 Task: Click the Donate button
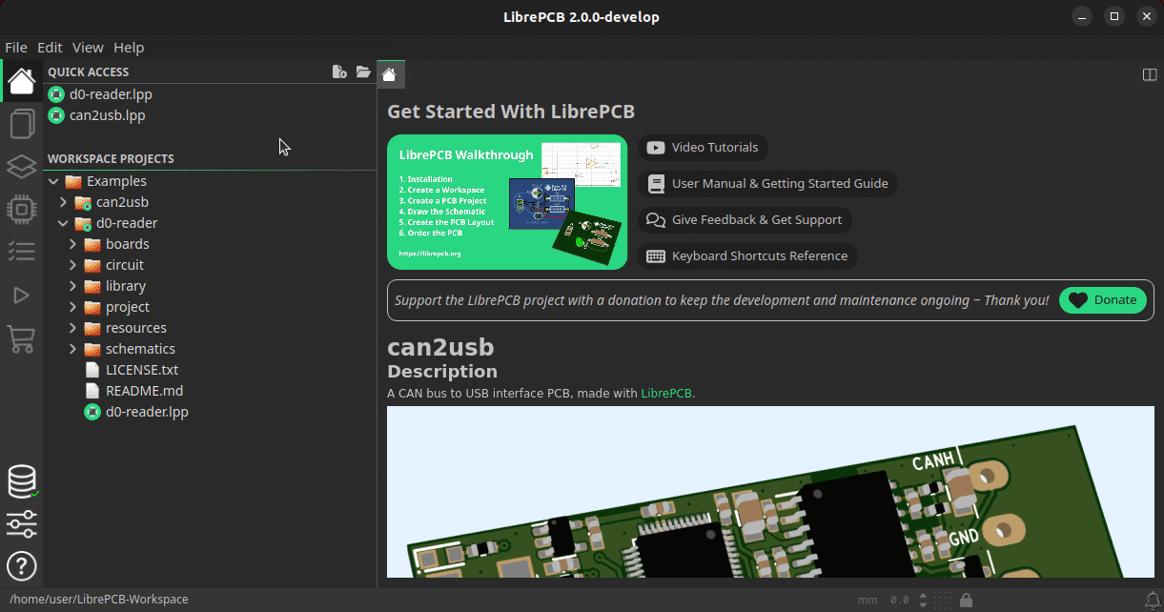[1102, 300]
